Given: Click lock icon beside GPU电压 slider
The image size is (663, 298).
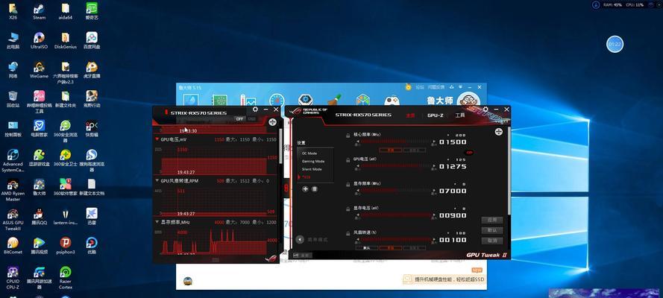Looking at the screenshot, I should click(348, 160).
